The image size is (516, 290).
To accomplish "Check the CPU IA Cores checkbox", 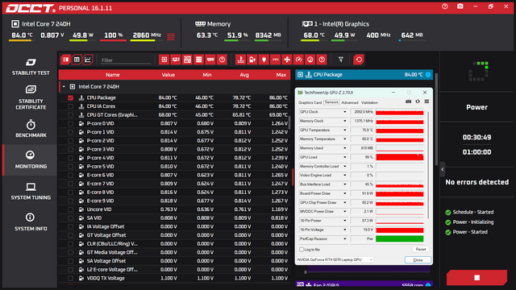I will coord(70,106).
